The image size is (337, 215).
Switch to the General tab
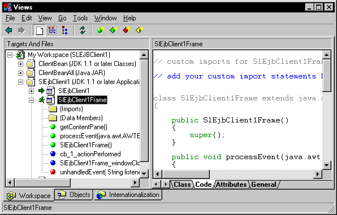pyautogui.click(x=263, y=185)
